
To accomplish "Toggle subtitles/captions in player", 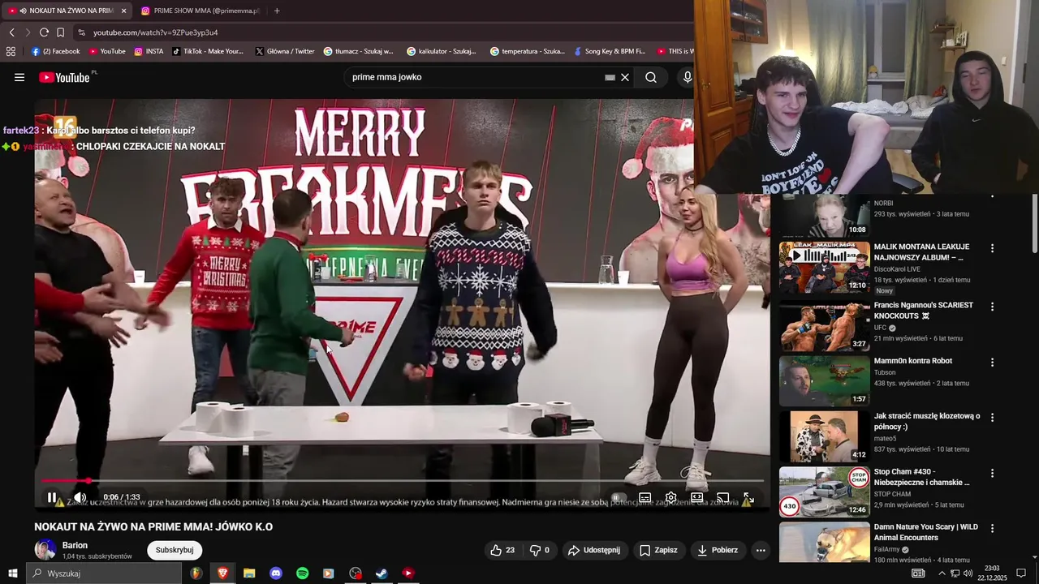I will [x=645, y=497].
